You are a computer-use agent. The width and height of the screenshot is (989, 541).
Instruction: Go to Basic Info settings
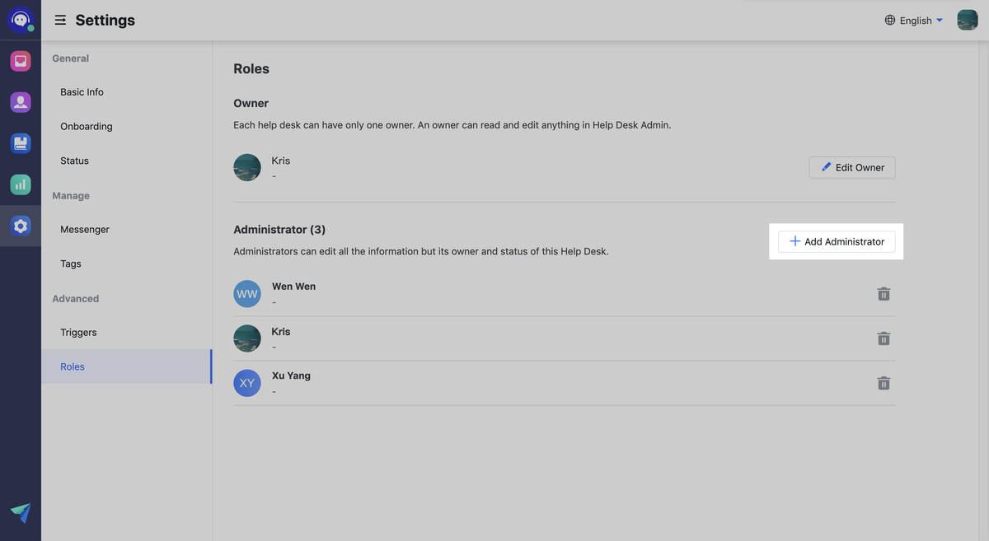click(x=82, y=92)
